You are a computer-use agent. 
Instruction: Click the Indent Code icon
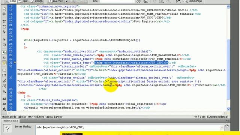(4, 99)
